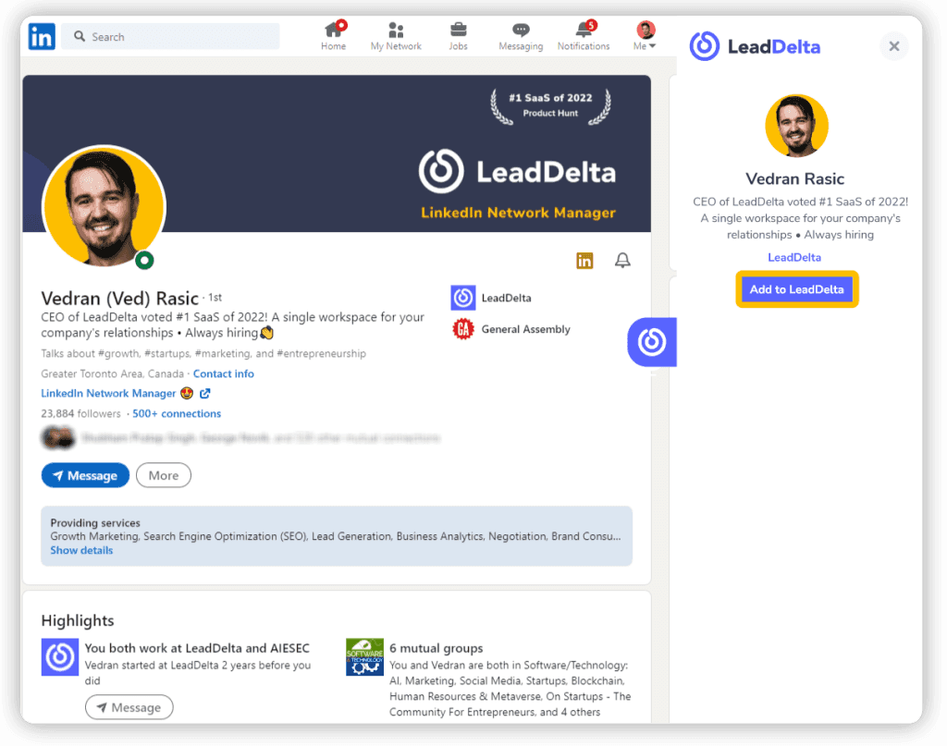Screen dimensions: 947x746
Task: Expand the Me dropdown menu
Action: (645, 36)
